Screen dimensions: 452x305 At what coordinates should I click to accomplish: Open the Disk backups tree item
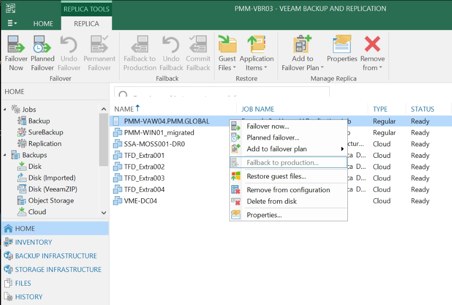(x=29, y=166)
